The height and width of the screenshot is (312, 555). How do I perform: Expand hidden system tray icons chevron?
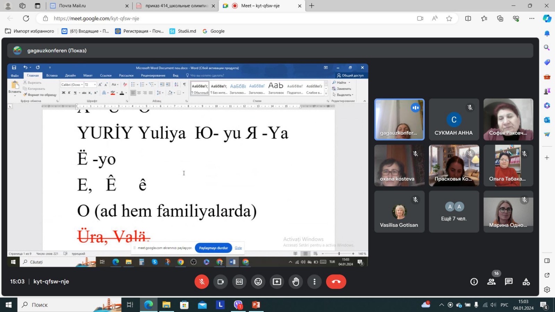pos(441,305)
